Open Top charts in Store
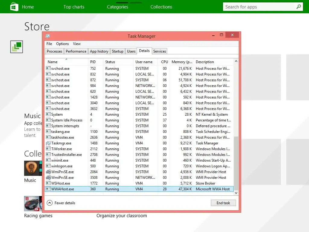The width and height of the screenshot is (309, 232). [74, 7]
